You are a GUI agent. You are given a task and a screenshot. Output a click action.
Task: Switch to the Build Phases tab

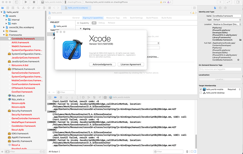(152, 18)
